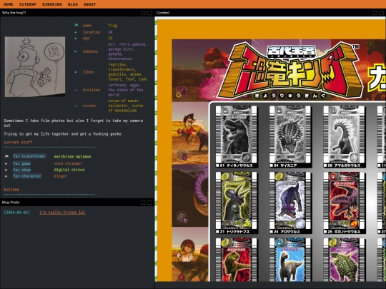
Task: Click the blog date [2026-02-02]
Action: (16, 213)
